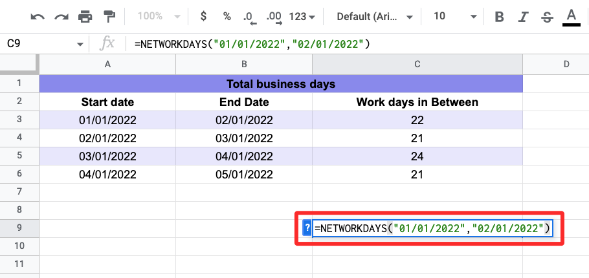Open the text color picker

571,16
